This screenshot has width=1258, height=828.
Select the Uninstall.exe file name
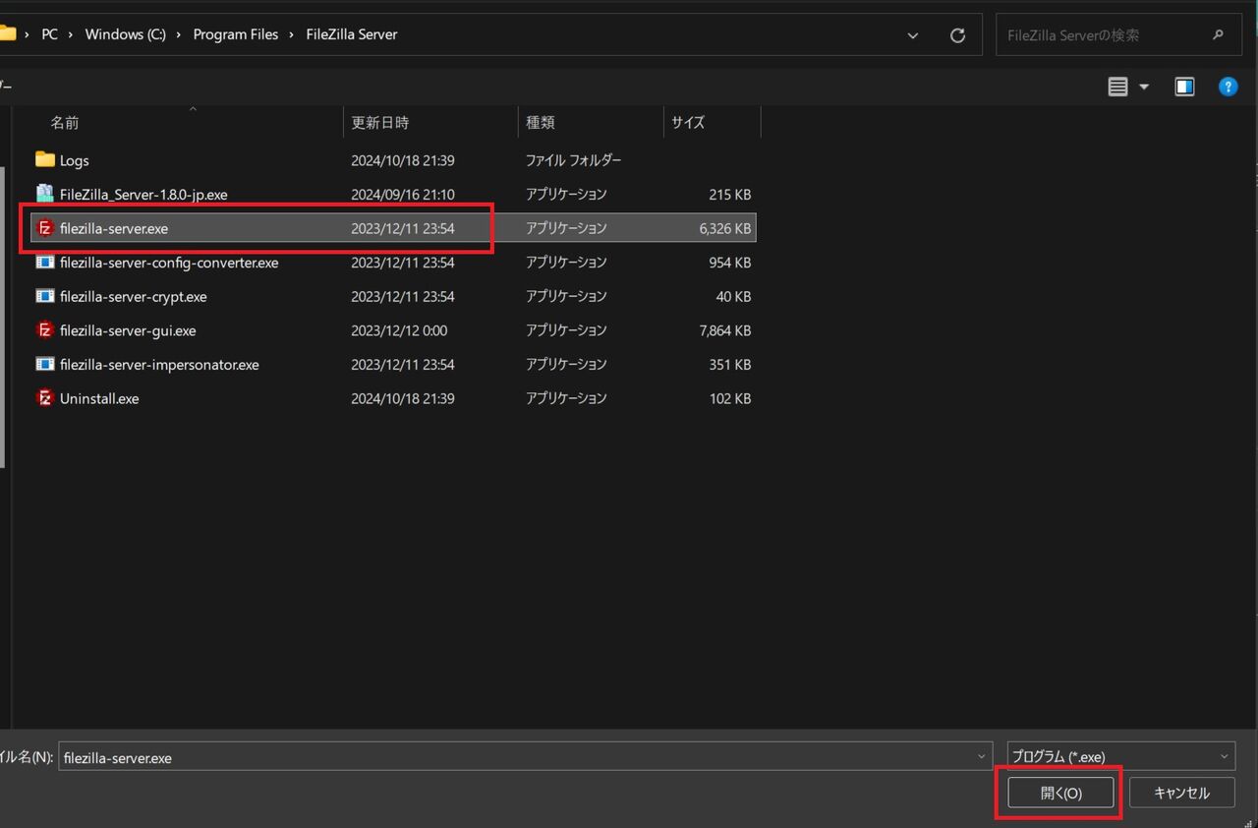[x=99, y=398]
